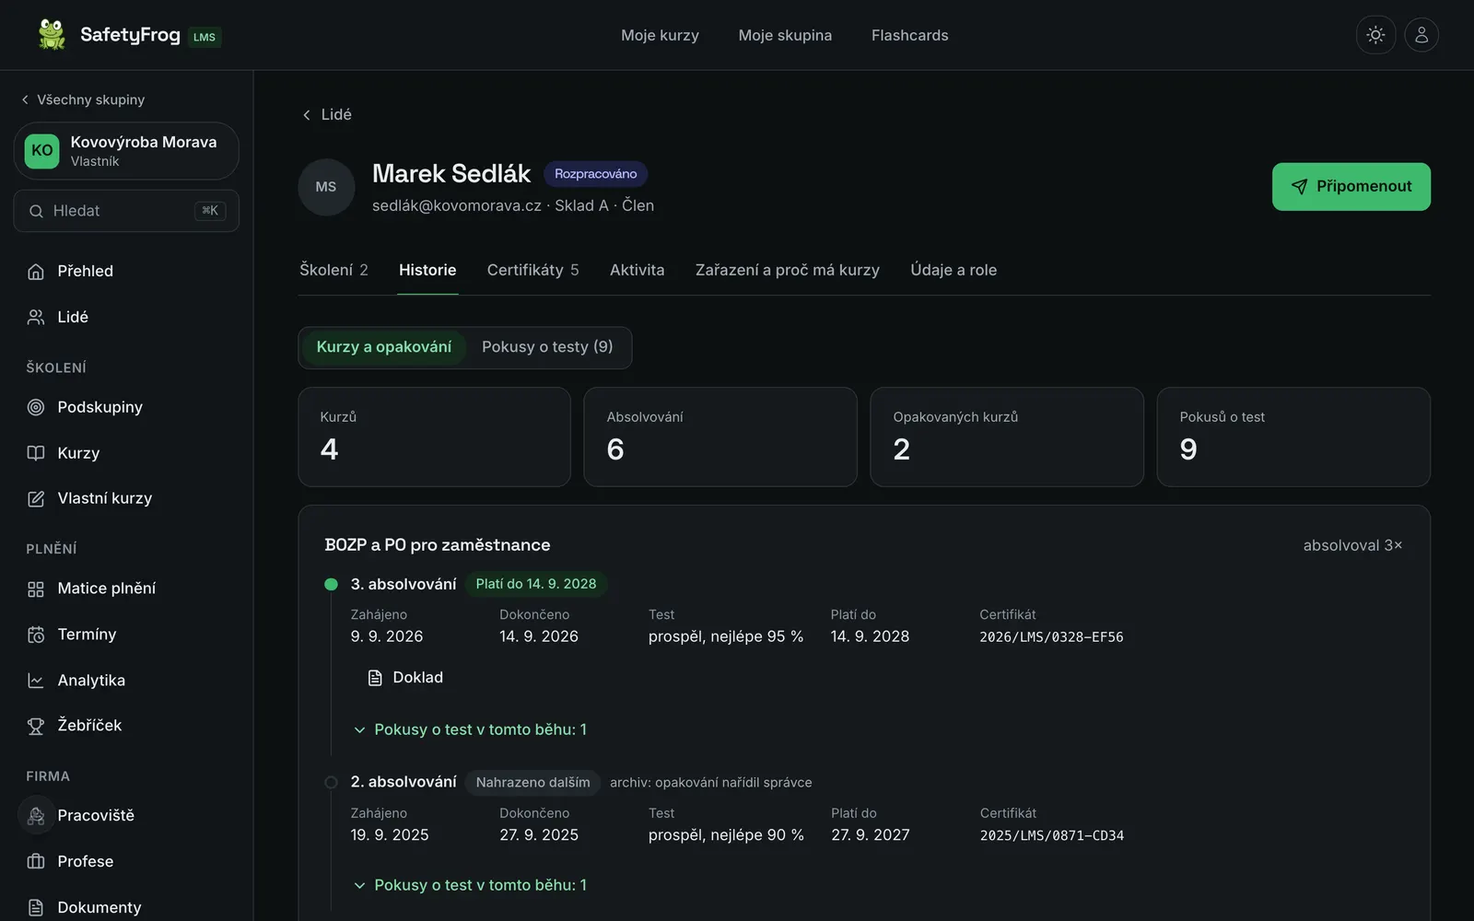The image size is (1474, 921).
Task: Focus the Hledat search field
Action: click(x=126, y=211)
